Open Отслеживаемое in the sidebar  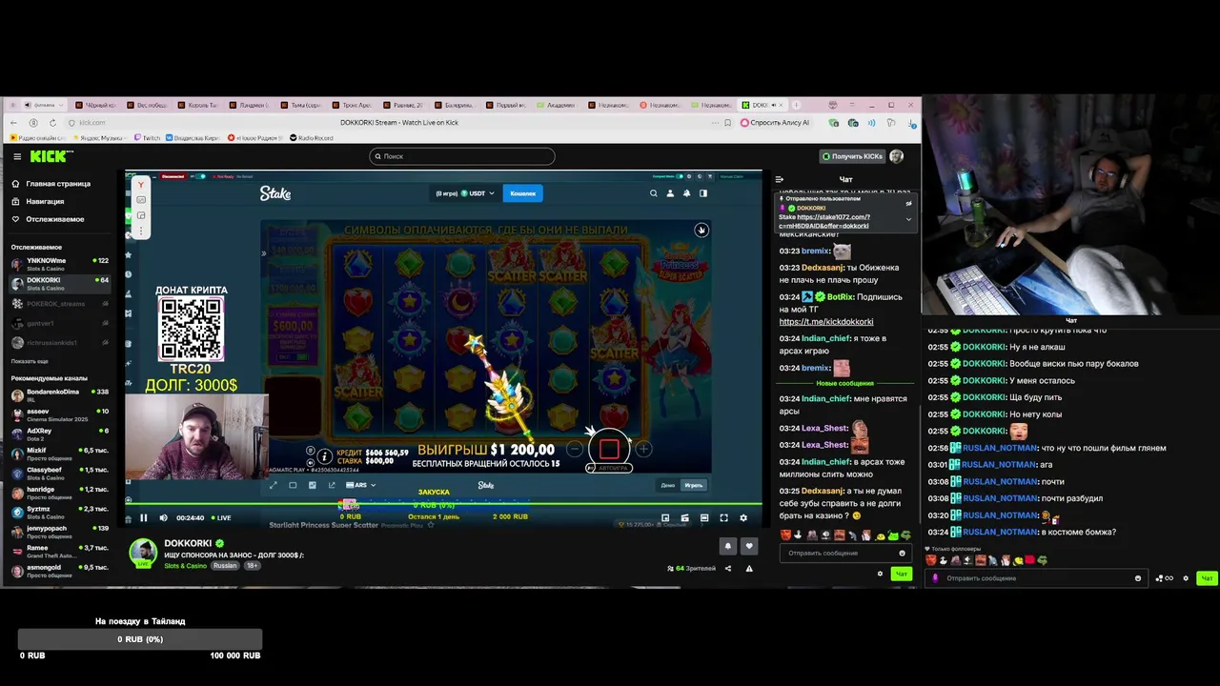(47, 219)
